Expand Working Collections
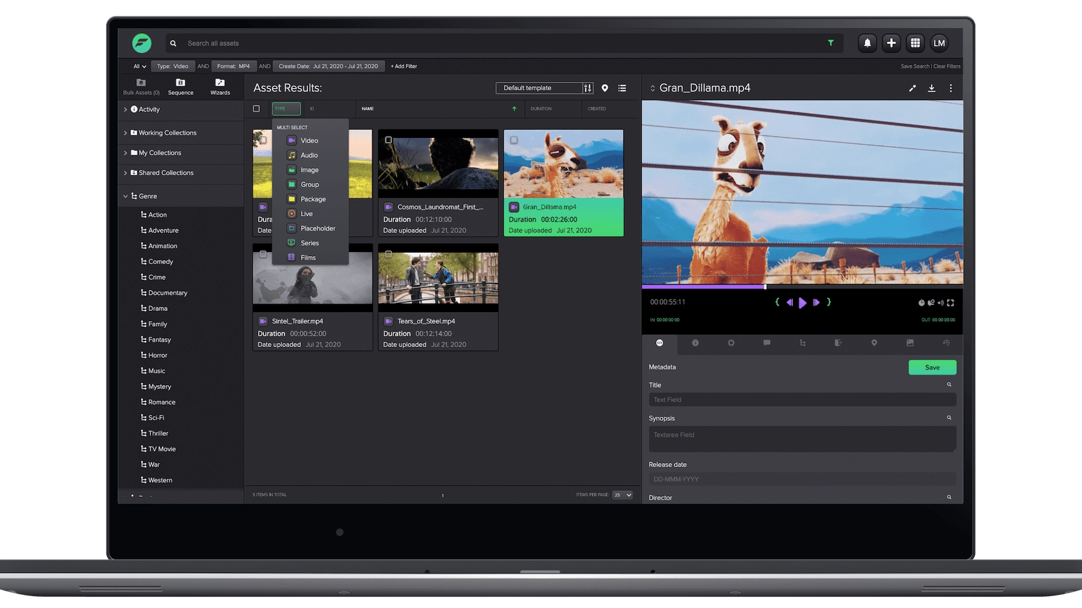The height and width of the screenshot is (608, 1082). [126, 133]
